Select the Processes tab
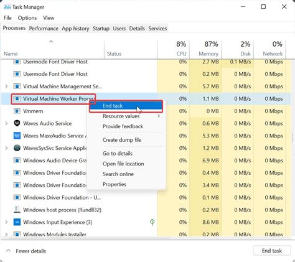The image size is (295, 262). [14, 28]
